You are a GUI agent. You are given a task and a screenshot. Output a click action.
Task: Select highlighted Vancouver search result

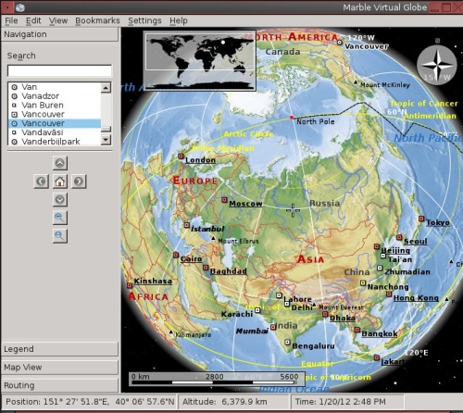pos(55,123)
